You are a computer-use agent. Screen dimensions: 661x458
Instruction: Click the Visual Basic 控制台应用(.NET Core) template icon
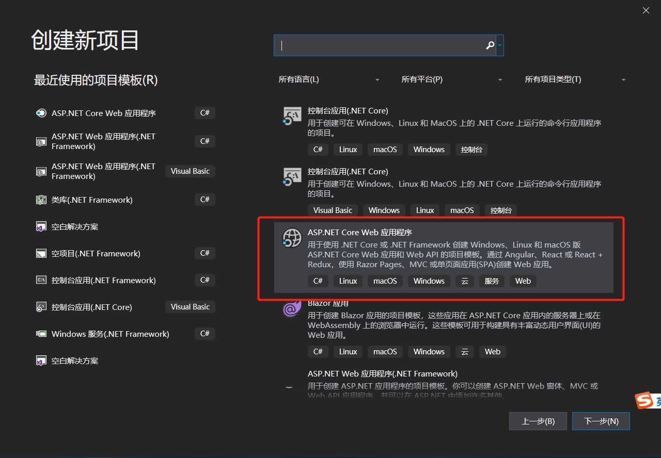[292, 176]
